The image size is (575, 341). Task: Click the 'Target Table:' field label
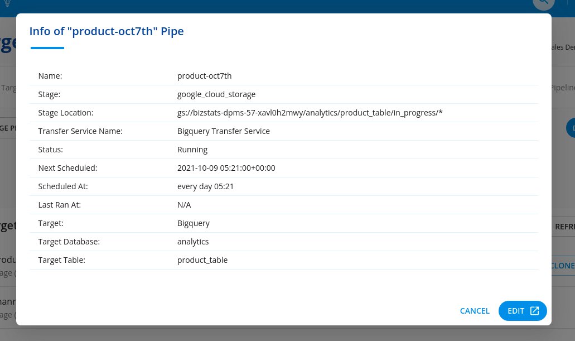61,260
